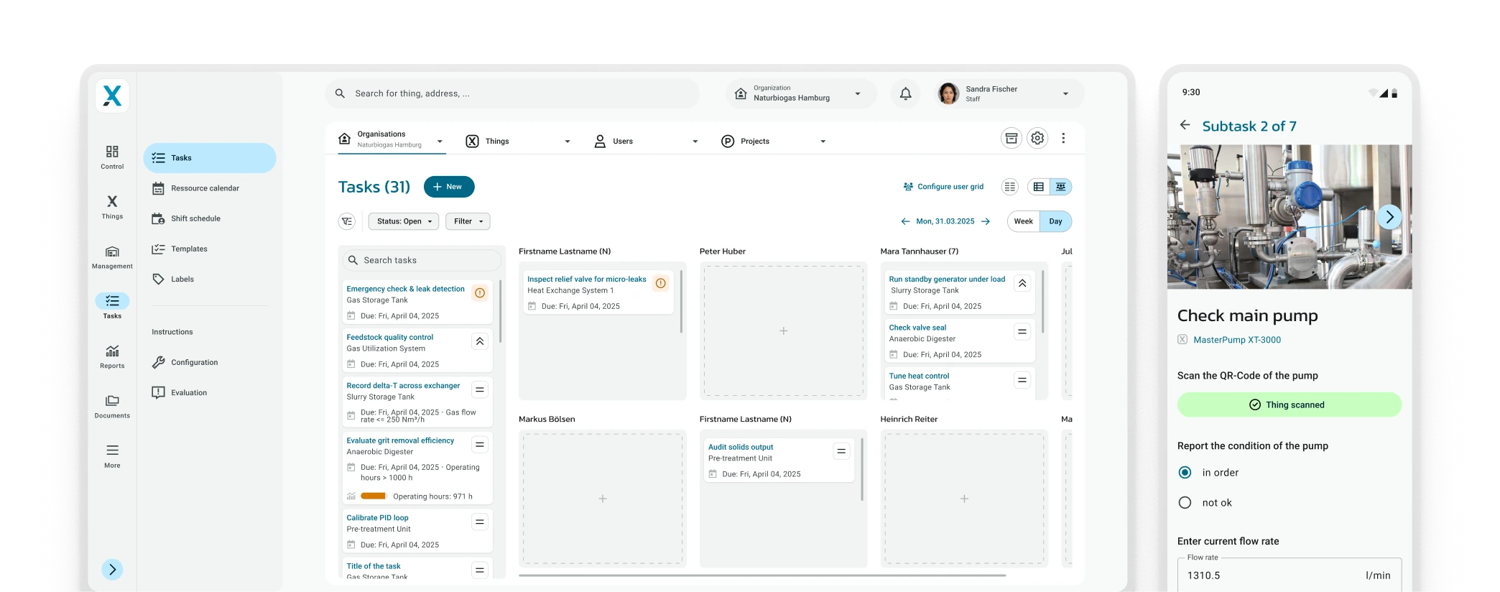Click priority icon on Run standby generator task
The height and width of the screenshot is (592, 1500).
[1022, 284]
